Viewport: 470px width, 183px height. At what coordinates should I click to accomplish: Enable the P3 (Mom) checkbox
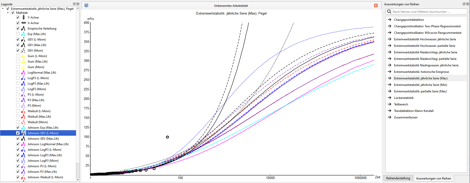coord(18,106)
